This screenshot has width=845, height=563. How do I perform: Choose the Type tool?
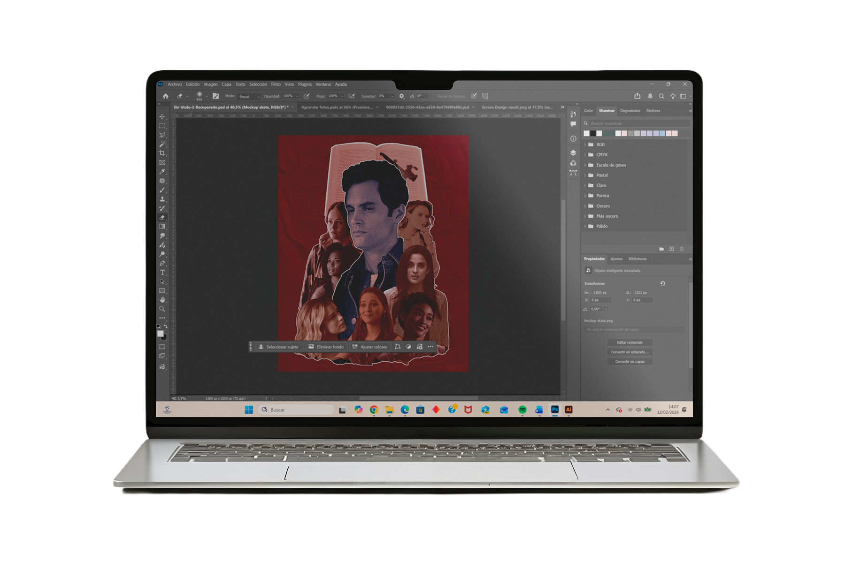pyautogui.click(x=162, y=273)
